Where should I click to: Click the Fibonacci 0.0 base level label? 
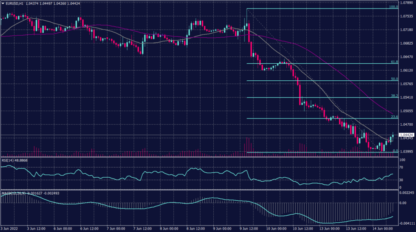pos(395,151)
